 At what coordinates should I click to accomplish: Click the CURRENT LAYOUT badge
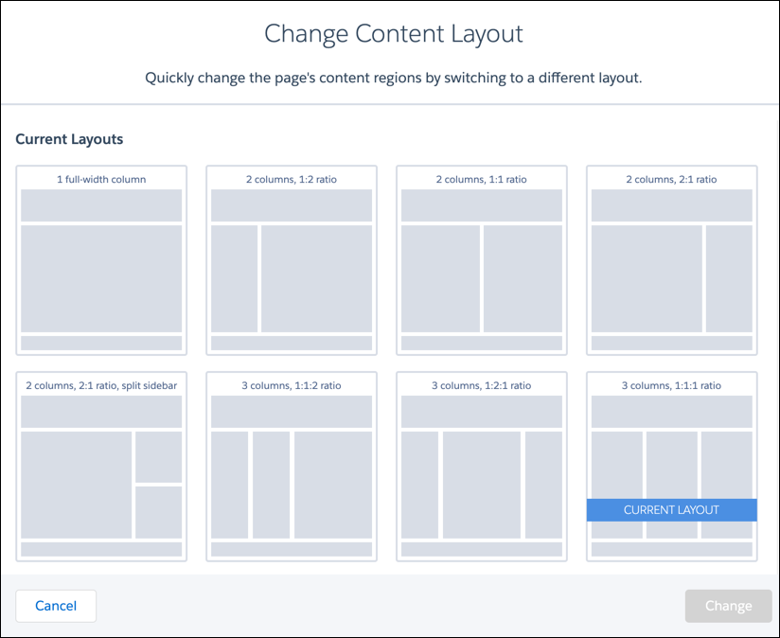[x=671, y=509]
